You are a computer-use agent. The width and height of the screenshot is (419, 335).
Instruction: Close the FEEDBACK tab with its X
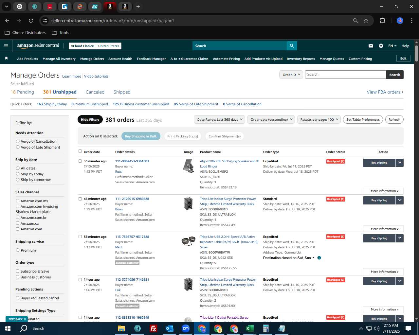click(25, 319)
